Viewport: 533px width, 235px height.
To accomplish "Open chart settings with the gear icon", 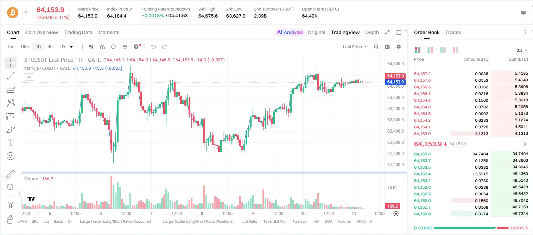I will click(x=399, y=47).
